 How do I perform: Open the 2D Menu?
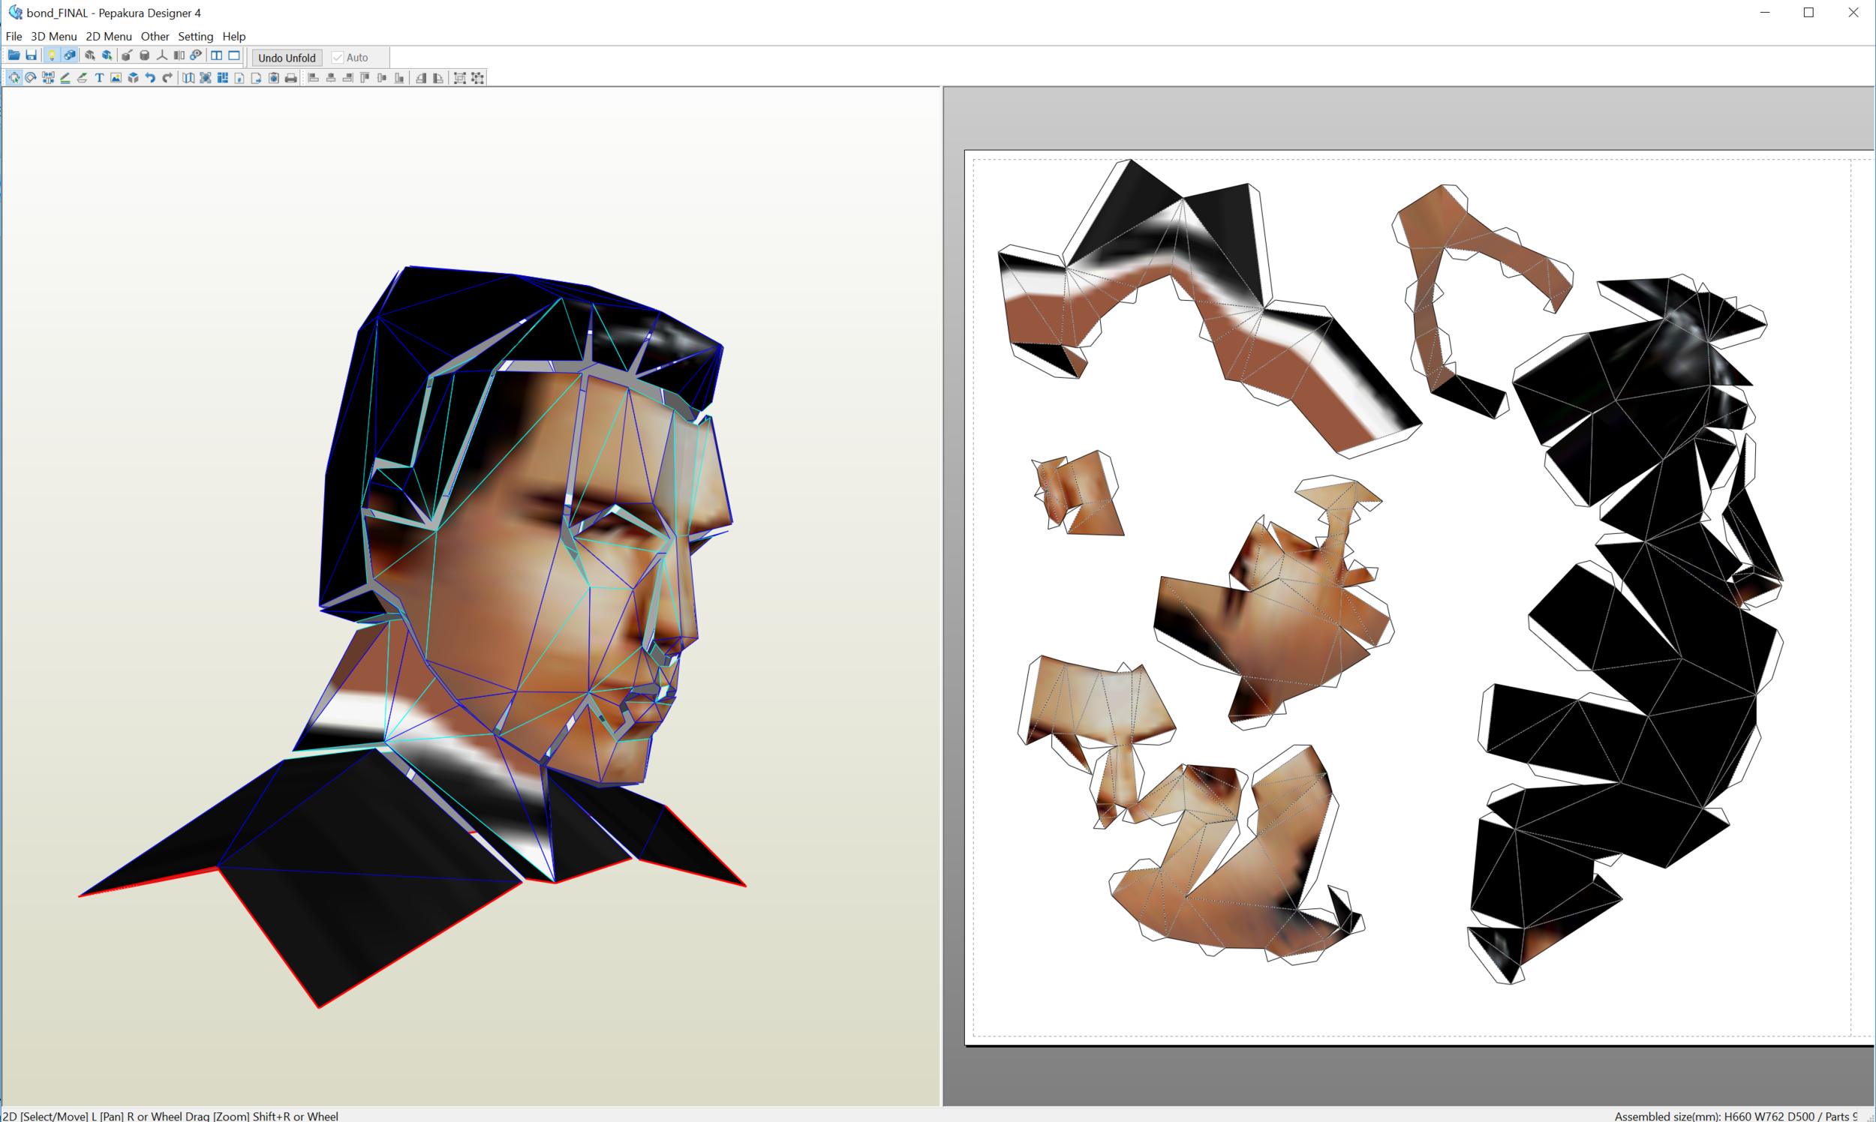point(108,36)
